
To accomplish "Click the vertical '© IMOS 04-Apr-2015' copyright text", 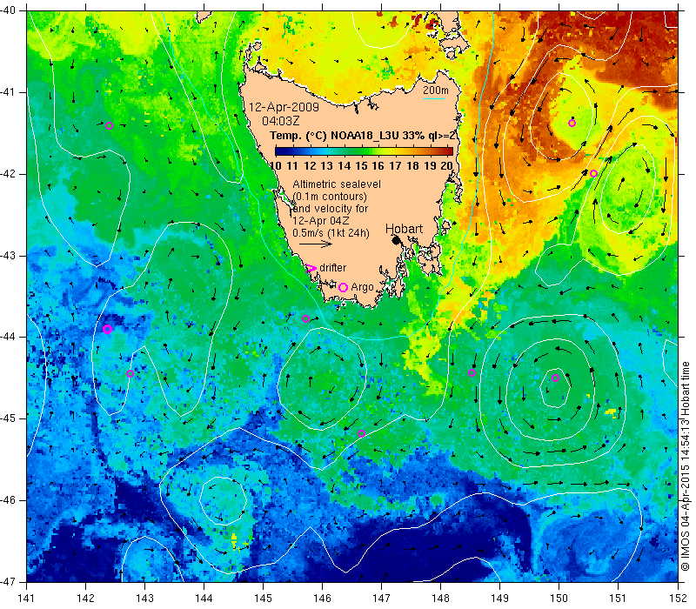I will point(686,466).
